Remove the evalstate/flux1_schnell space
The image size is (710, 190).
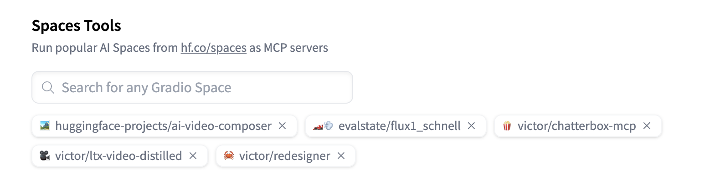pyautogui.click(x=472, y=126)
